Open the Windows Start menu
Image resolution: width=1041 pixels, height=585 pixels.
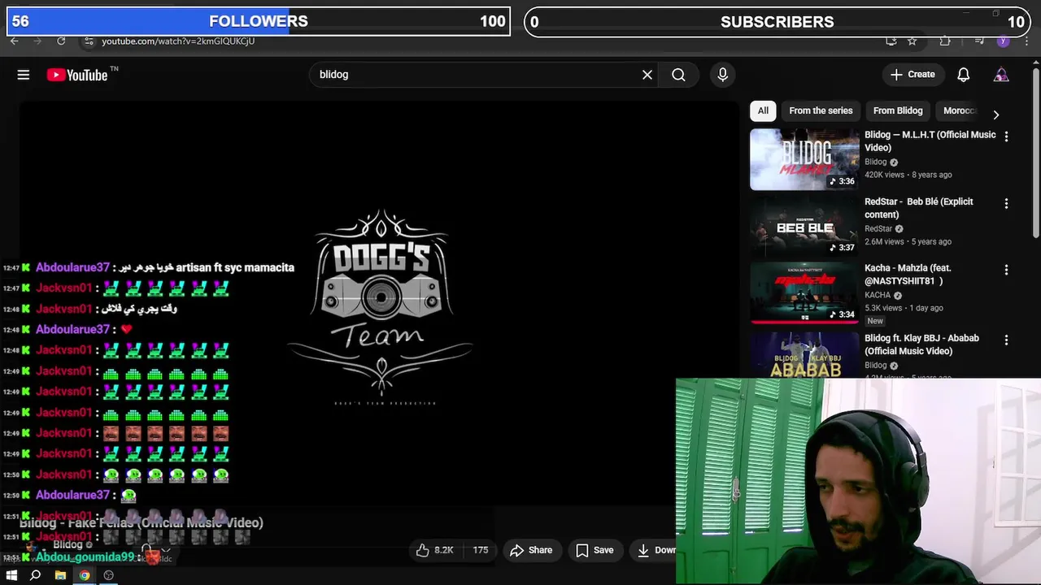coord(11,575)
